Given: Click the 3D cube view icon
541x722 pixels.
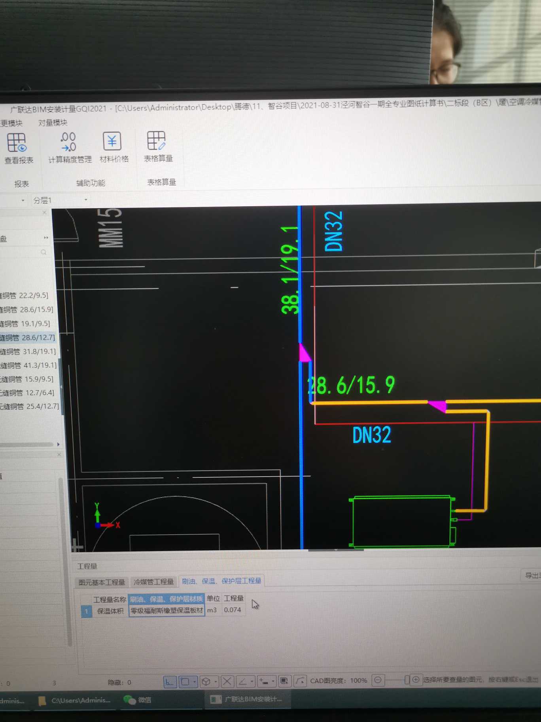Looking at the screenshot, I should pyautogui.click(x=206, y=682).
